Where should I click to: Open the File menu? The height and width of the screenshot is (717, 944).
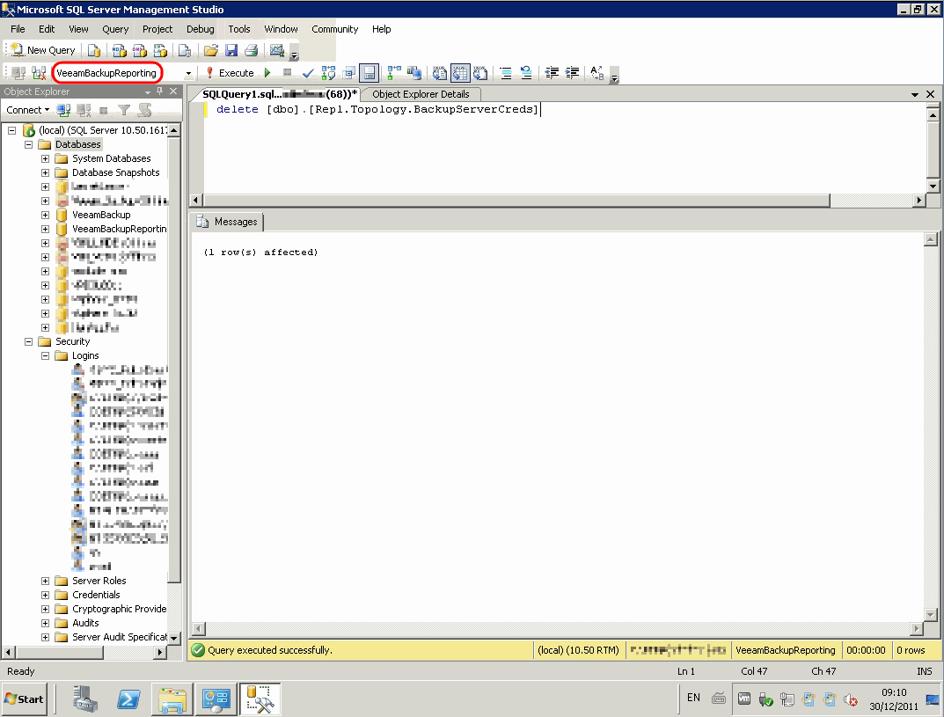tap(18, 29)
